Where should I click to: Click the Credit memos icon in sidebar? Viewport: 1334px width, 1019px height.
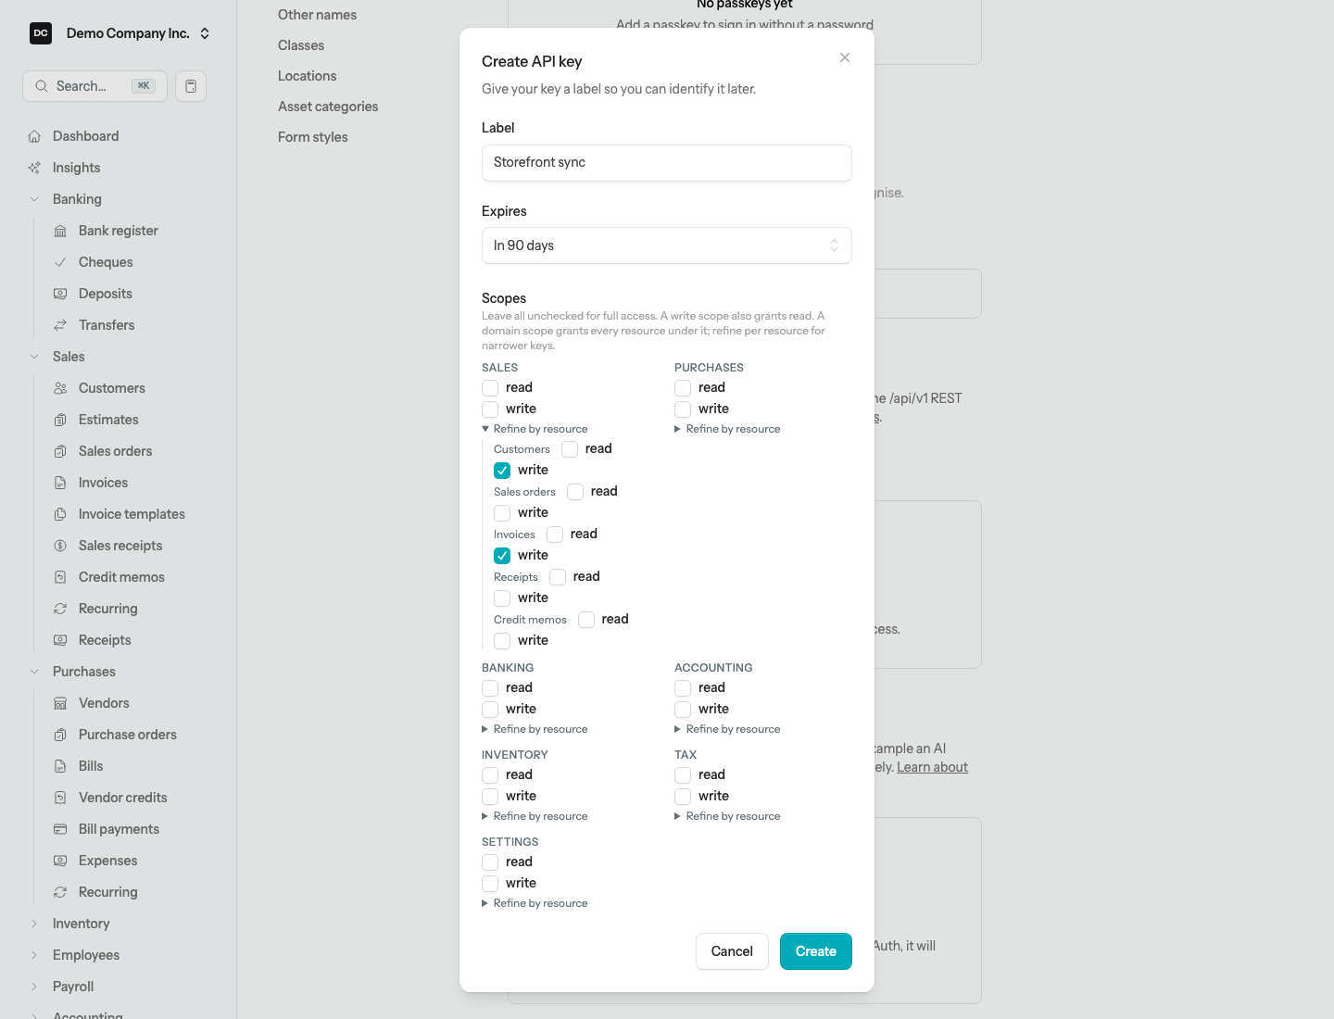tap(60, 577)
